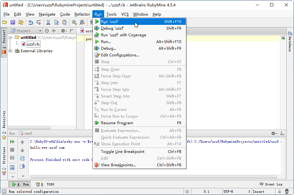The width and height of the screenshot is (294, 195).
Task: Select uzzf.rb in project tree
Action: tap(33, 44)
